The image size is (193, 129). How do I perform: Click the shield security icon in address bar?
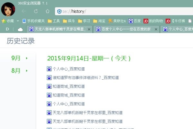[x=59, y=12]
